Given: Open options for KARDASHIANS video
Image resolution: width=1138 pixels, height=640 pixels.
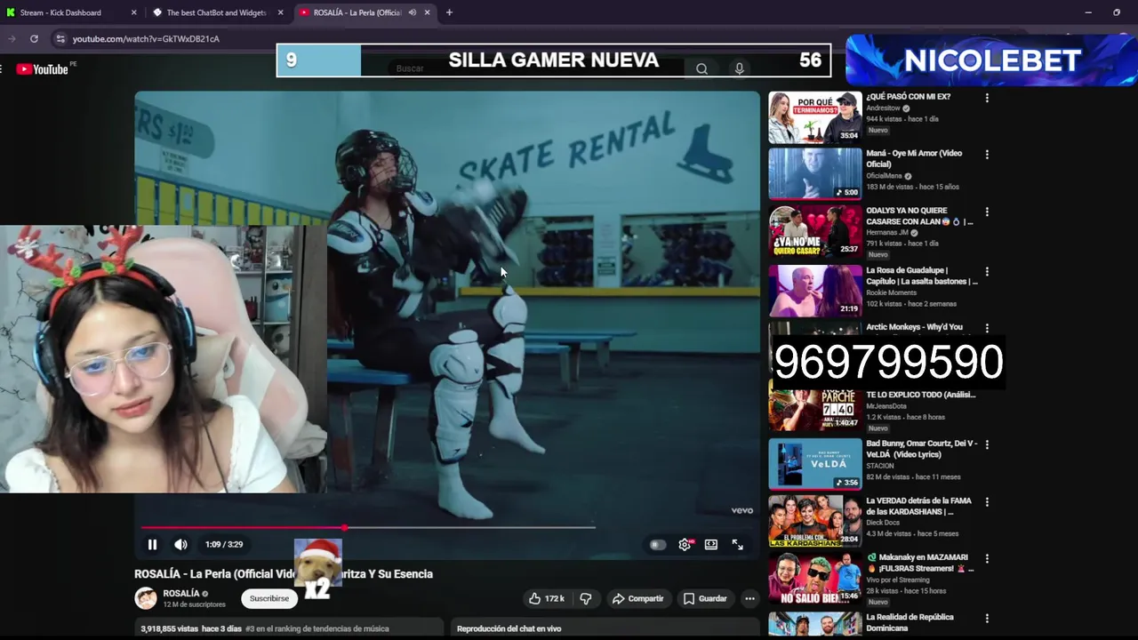Looking at the screenshot, I should point(987,502).
